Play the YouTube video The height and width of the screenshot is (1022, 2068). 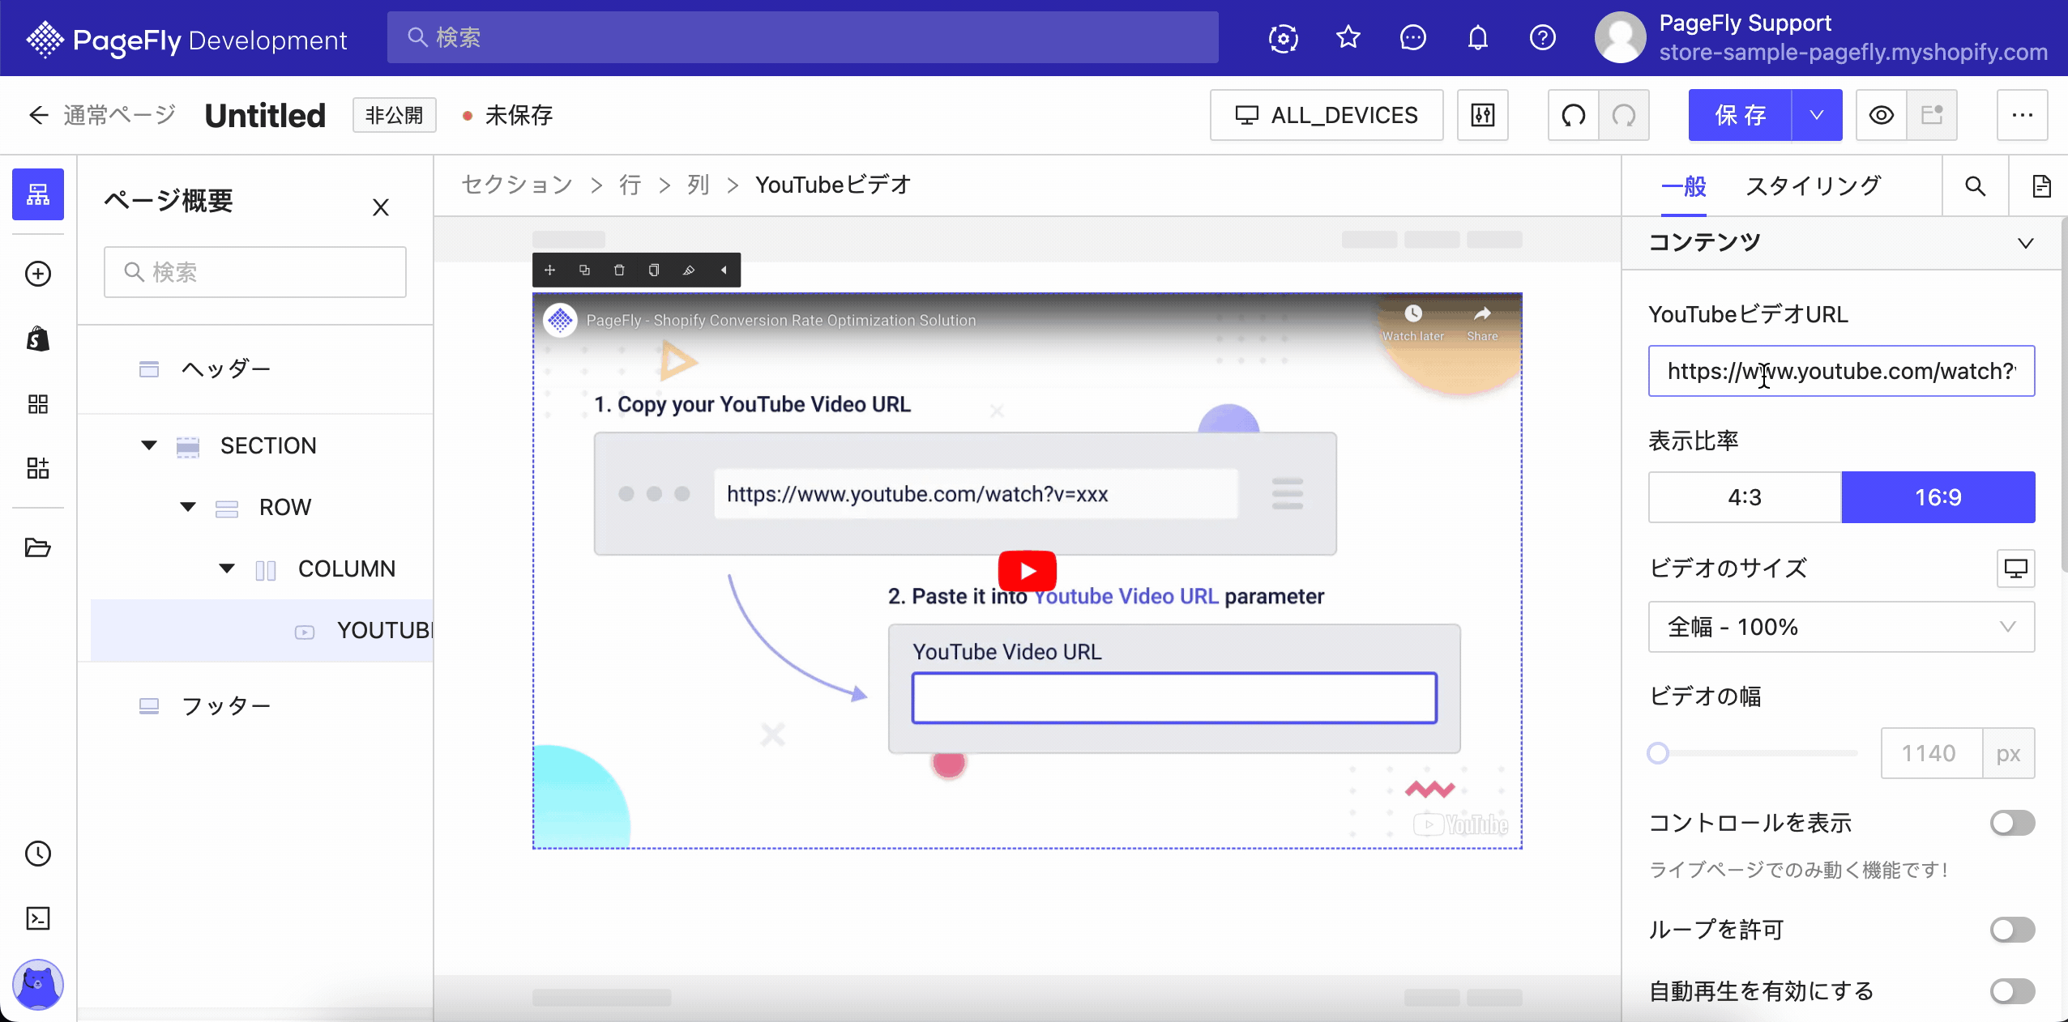[1028, 571]
